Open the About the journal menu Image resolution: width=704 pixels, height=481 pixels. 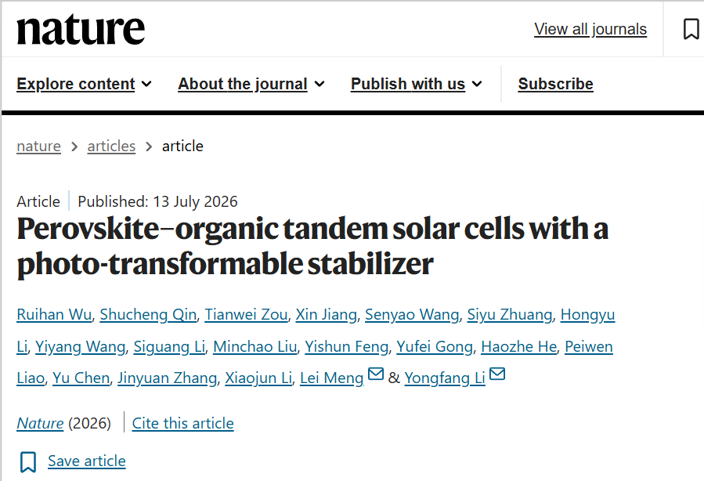click(x=243, y=84)
